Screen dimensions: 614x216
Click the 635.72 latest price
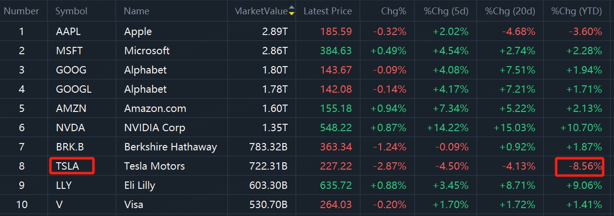coord(336,185)
